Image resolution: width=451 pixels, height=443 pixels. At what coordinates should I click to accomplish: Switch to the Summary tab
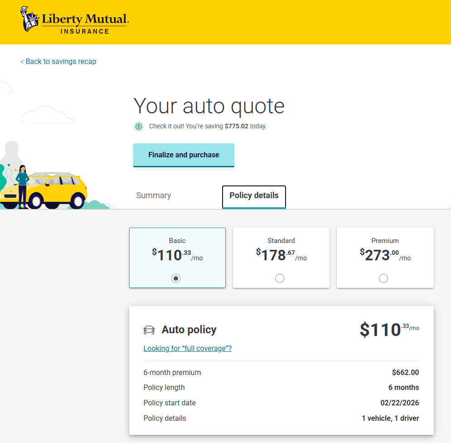(x=154, y=195)
